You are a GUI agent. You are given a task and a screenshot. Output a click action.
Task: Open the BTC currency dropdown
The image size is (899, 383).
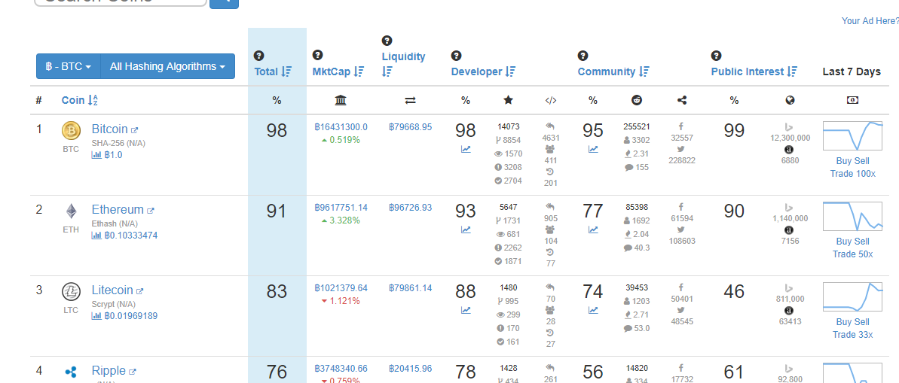point(69,66)
